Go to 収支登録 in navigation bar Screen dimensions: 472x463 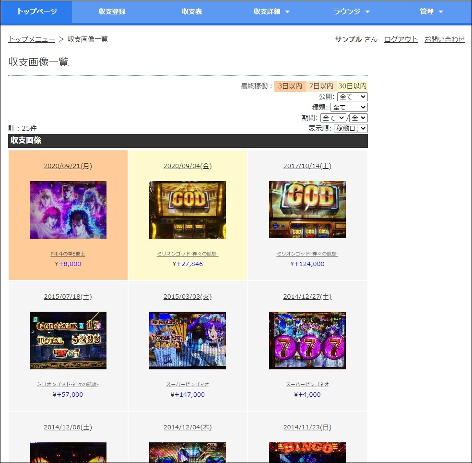point(112,12)
